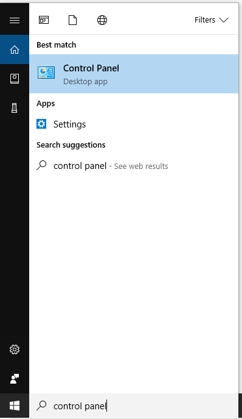Open the Feedback person icon in sidebar
242x419 pixels.
pyautogui.click(x=15, y=379)
